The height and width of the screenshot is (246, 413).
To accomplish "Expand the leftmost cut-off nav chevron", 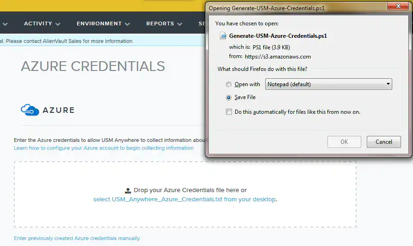I will 5,24.
